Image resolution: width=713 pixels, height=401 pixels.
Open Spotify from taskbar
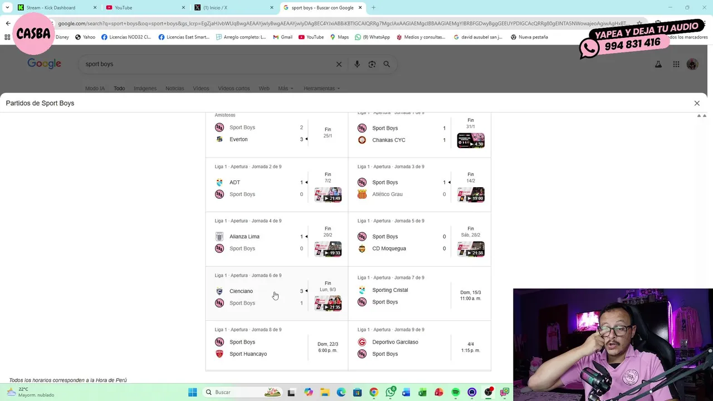[x=456, y=392]
